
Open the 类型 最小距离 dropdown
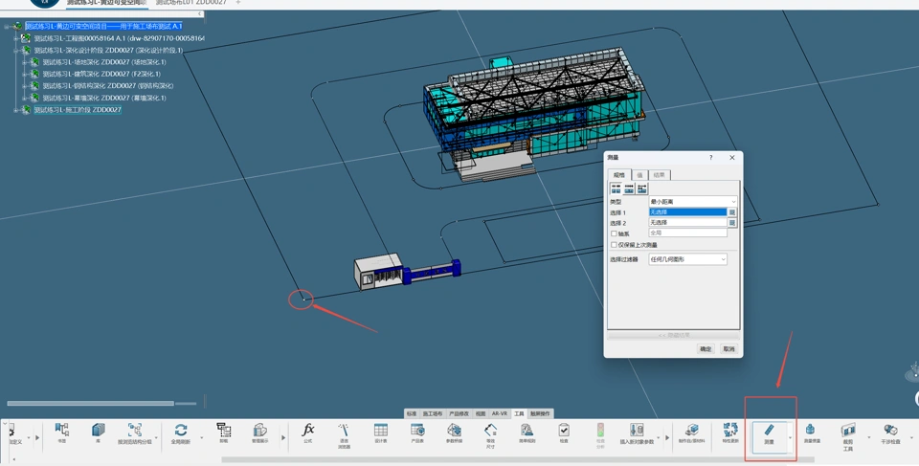click(693, 202)
